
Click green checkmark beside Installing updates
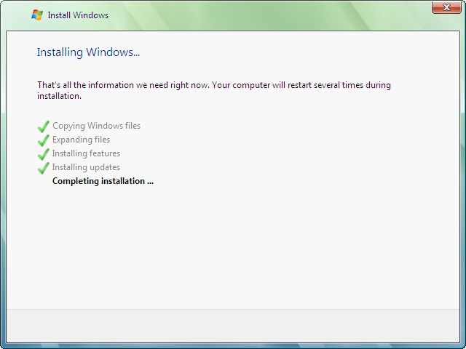pyautogui.click(x=44, y=168)
